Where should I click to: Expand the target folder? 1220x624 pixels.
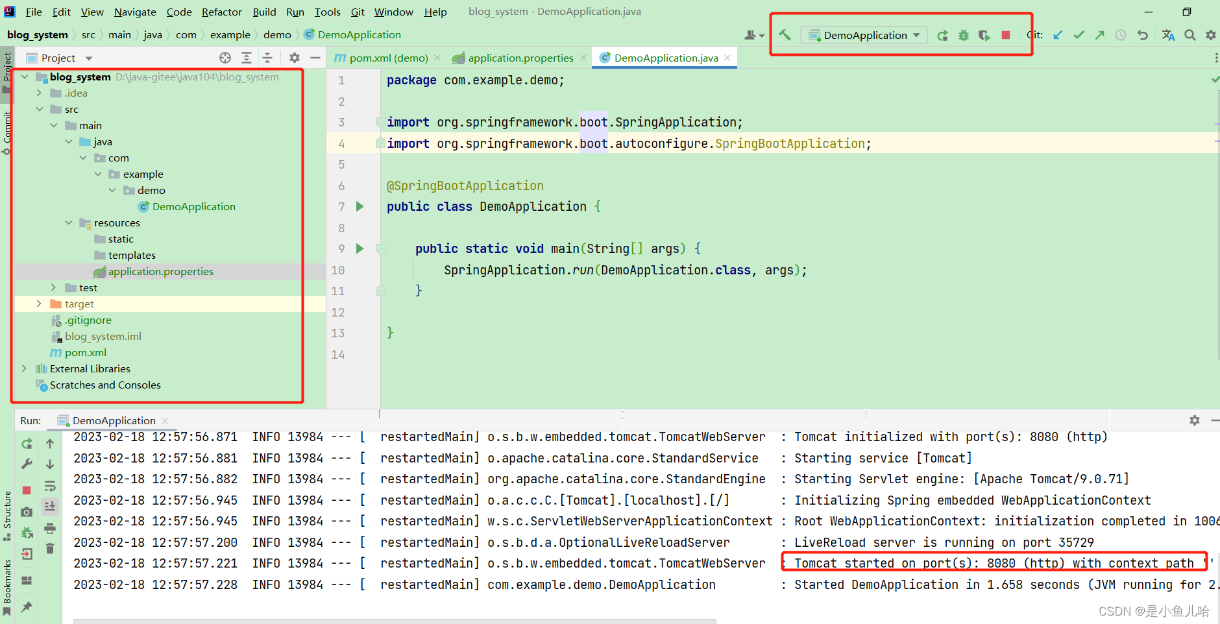click(40, 304)
